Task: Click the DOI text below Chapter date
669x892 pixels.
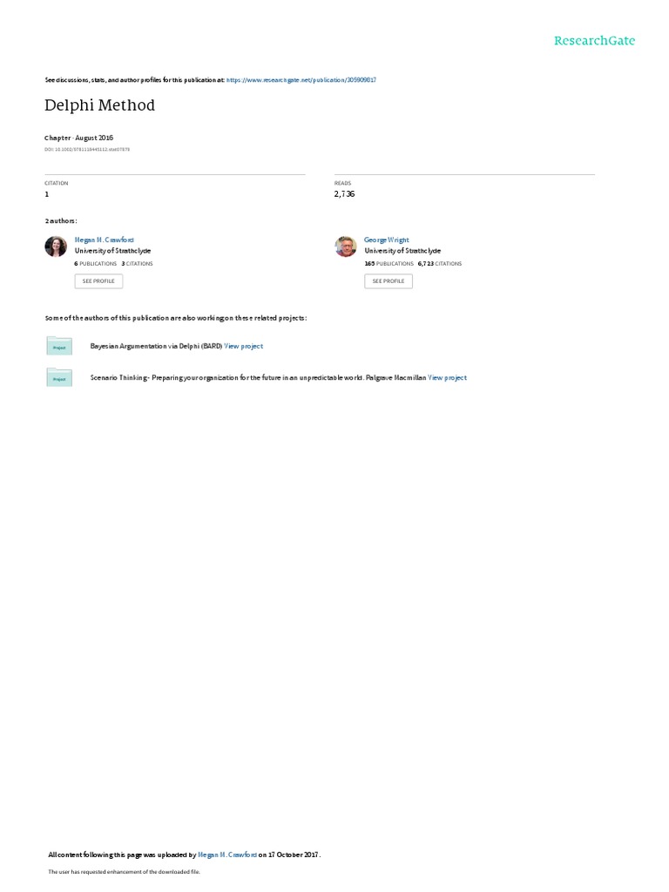Action: point(87,150)
